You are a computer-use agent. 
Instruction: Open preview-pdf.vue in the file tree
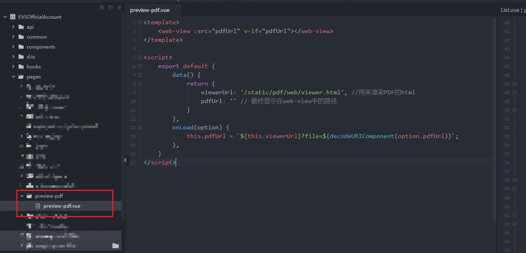pos(62,206)
